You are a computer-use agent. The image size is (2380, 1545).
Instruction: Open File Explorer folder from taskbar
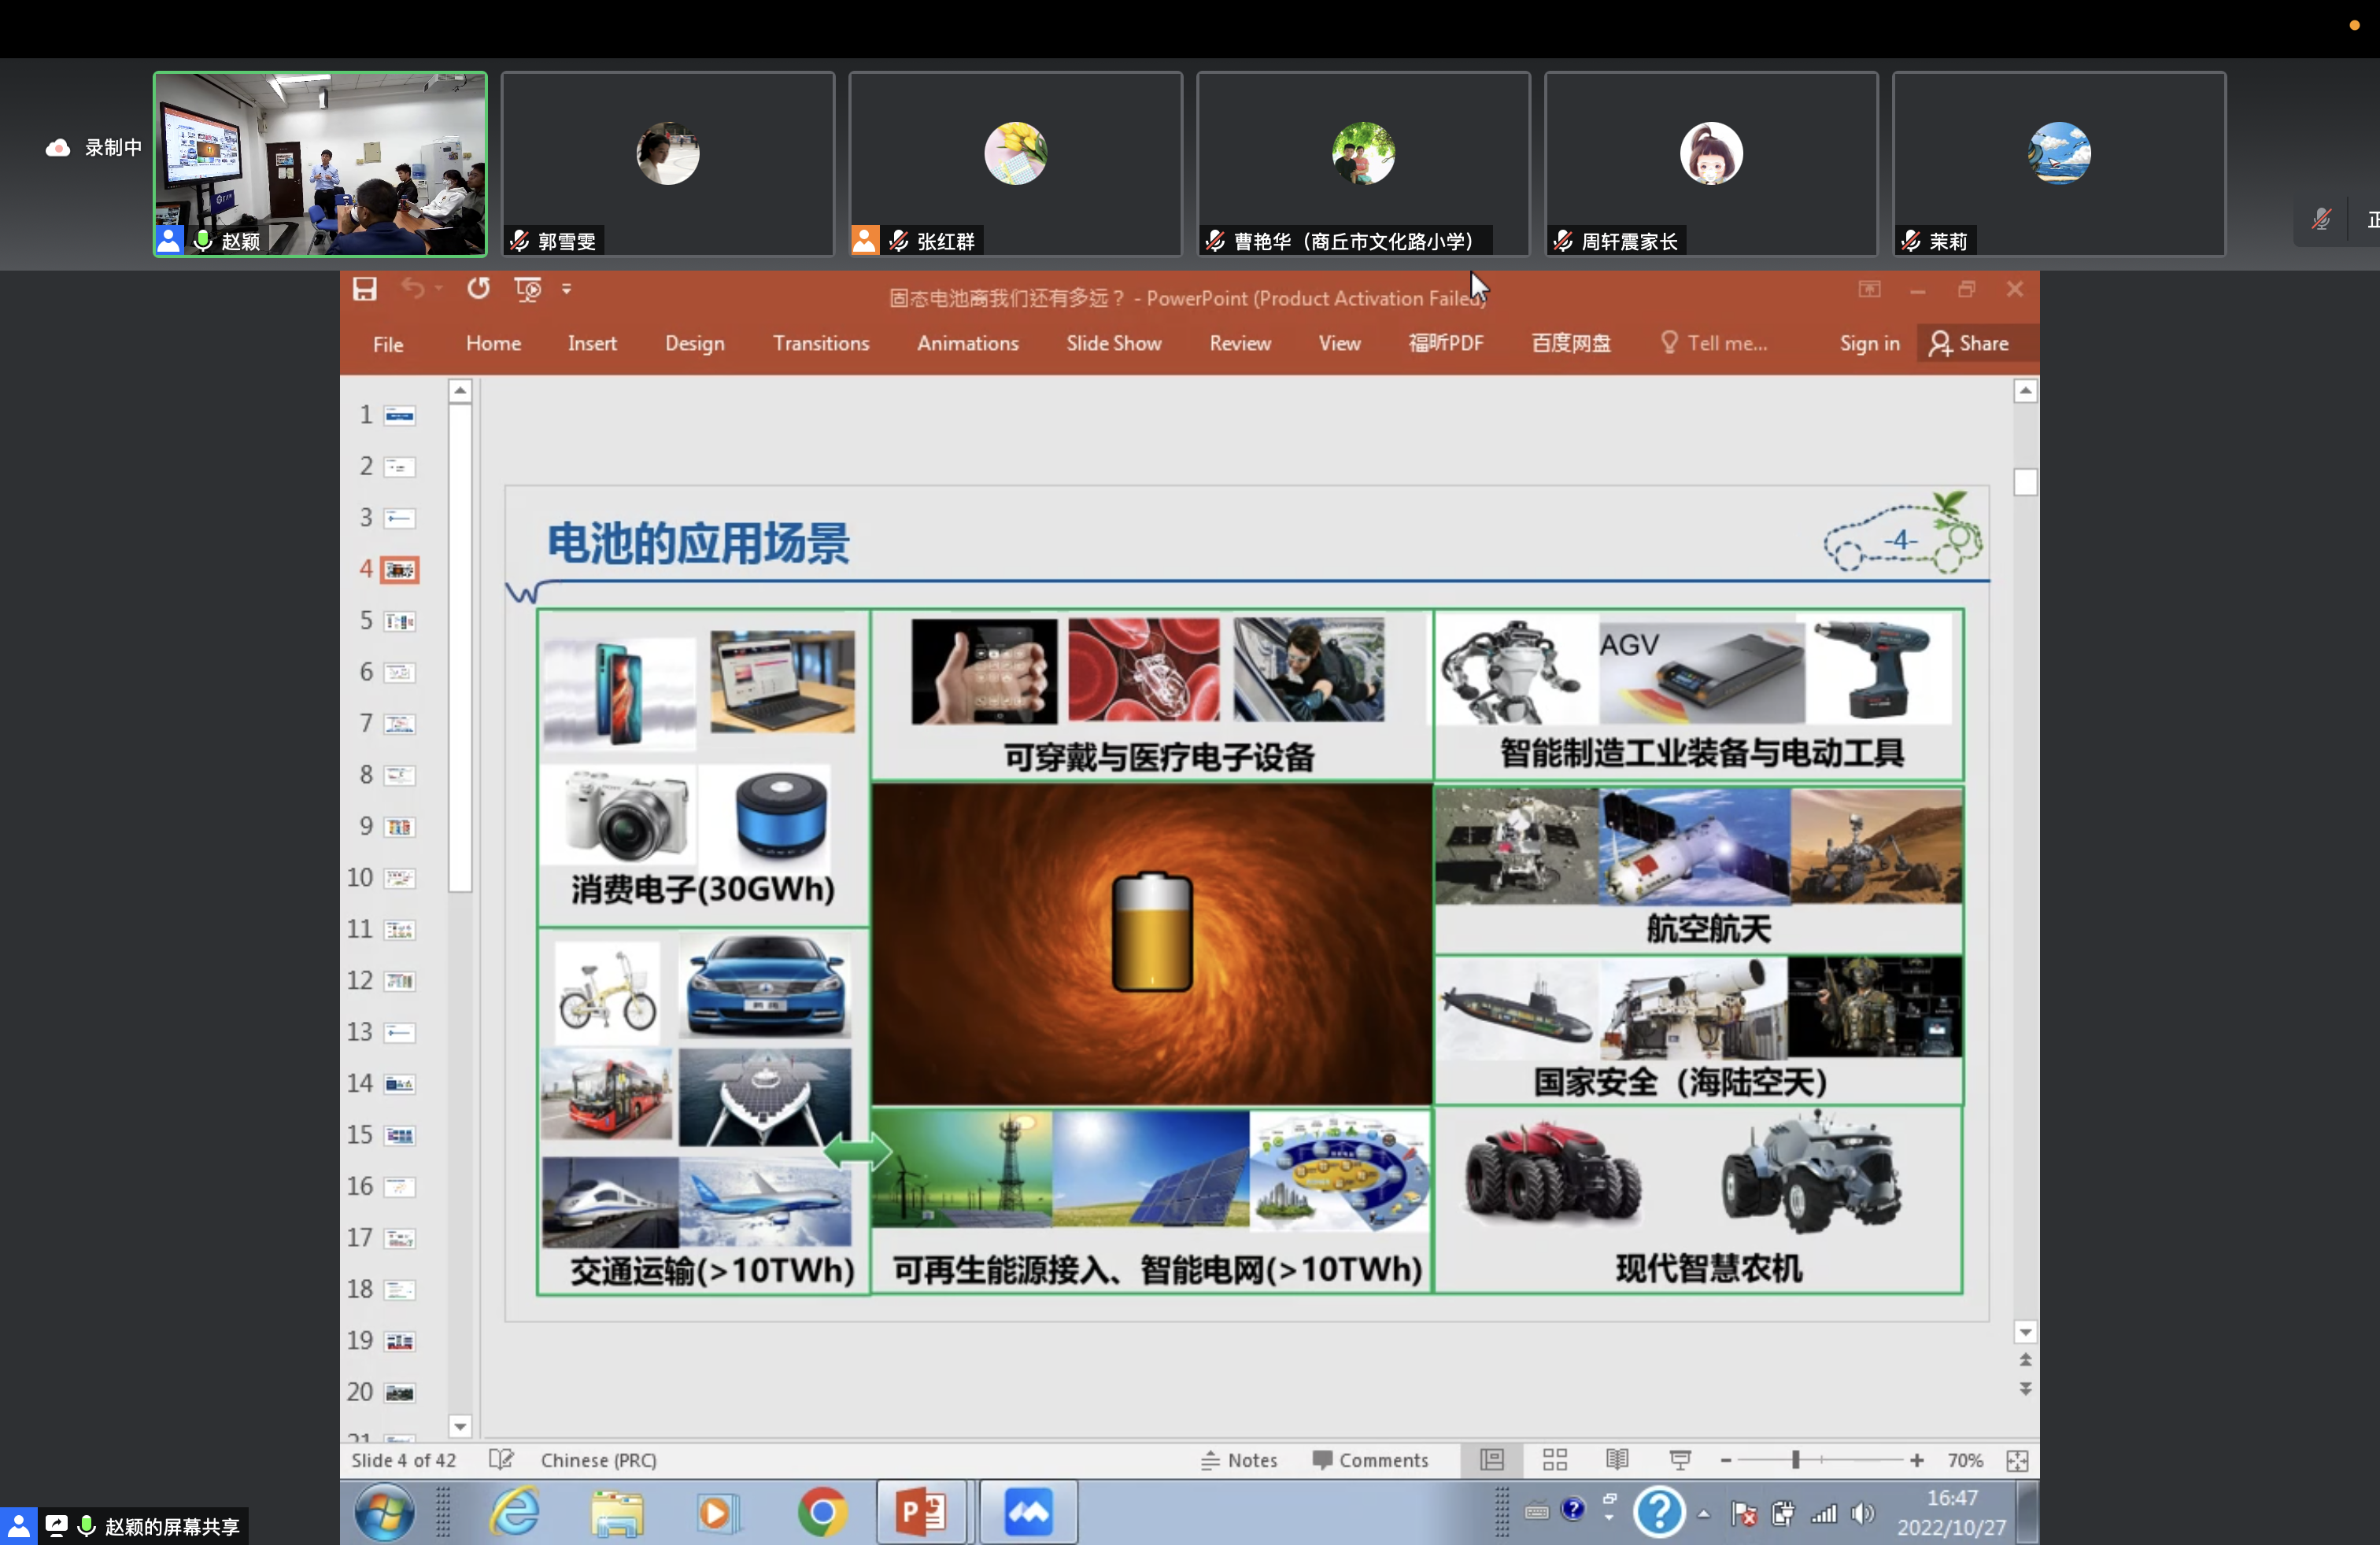click(x=616, y=1513)
